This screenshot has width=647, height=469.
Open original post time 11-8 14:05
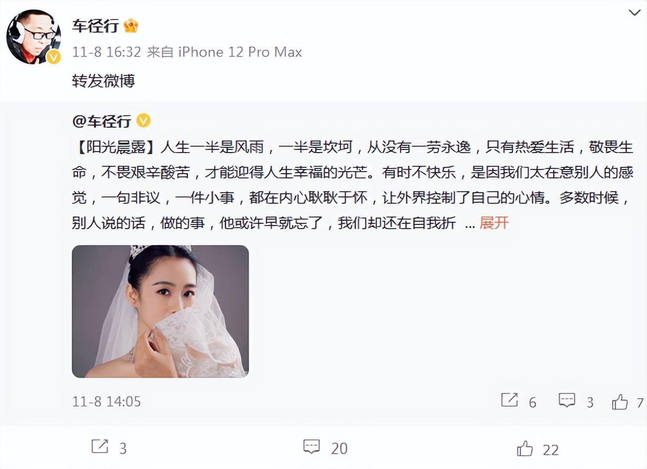[x=107, y=401]
